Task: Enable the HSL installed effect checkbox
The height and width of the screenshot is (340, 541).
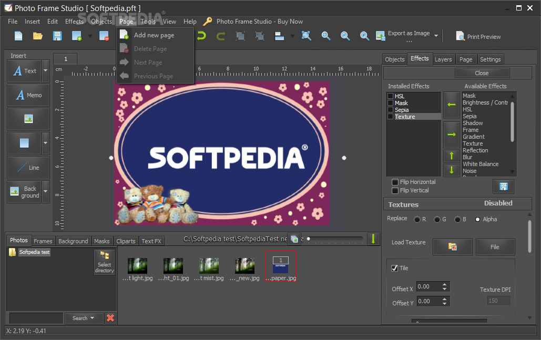Action: click(x=391, y=96)
